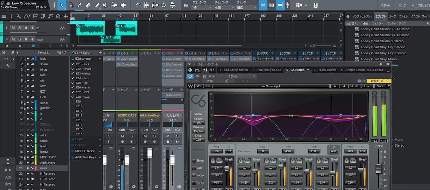Click the home icon in the browser

(348, 16)
